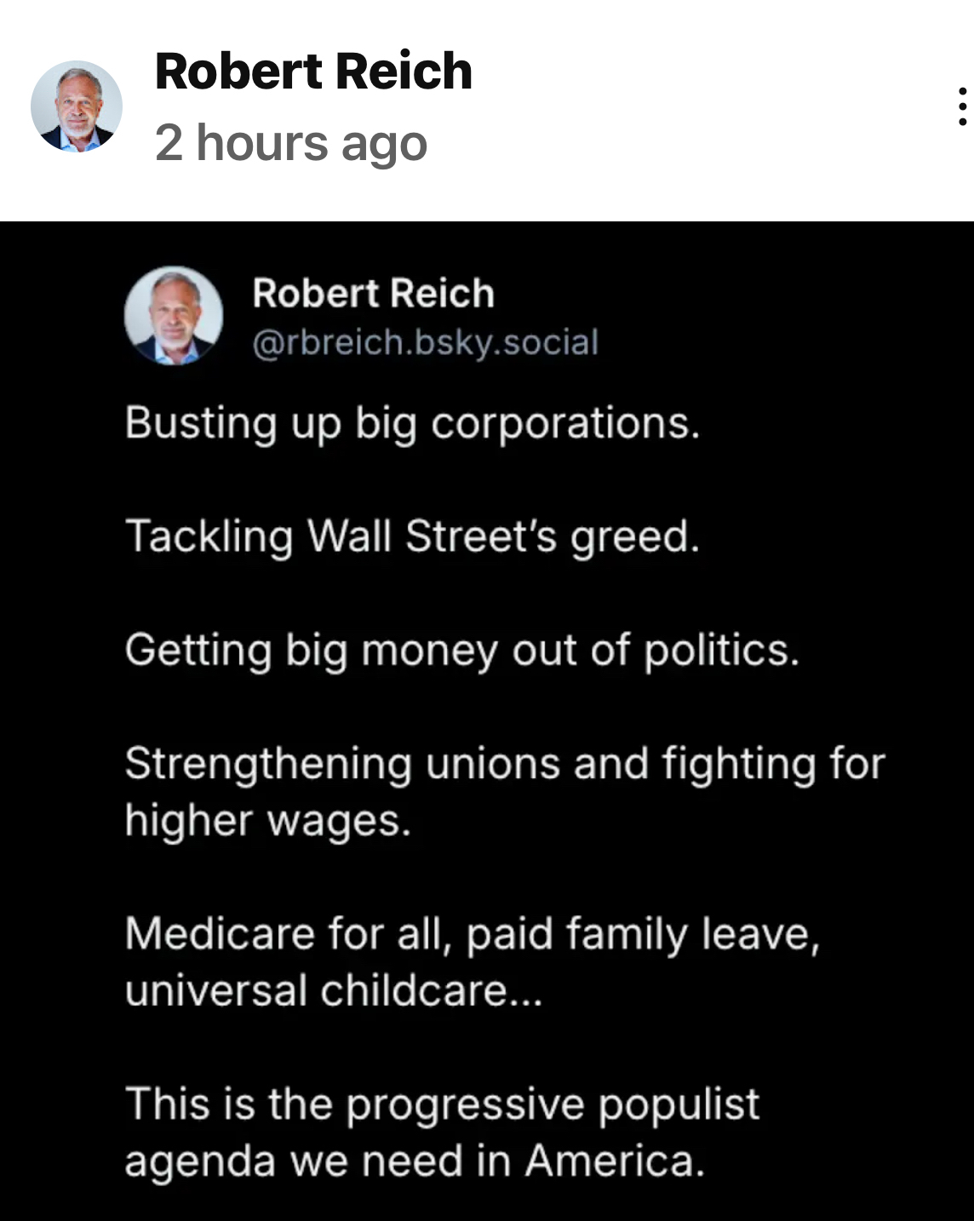The height and width of the screenshot is (1221, 974).
Task: Click the "Busting up big corporations." line
Action: (x=412, y=423)
